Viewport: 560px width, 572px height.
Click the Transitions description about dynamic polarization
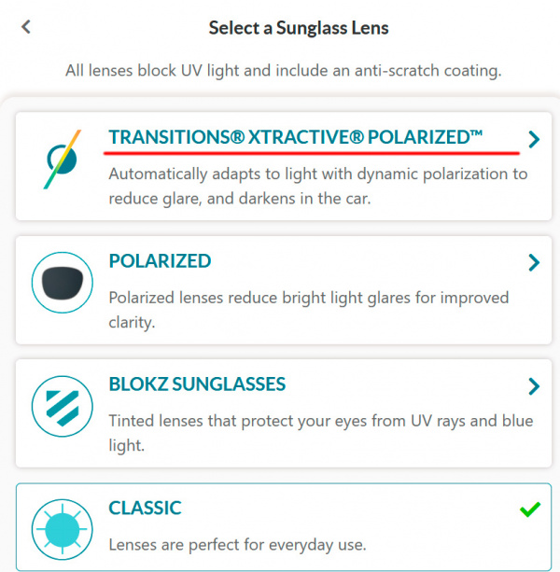[317, 184]
